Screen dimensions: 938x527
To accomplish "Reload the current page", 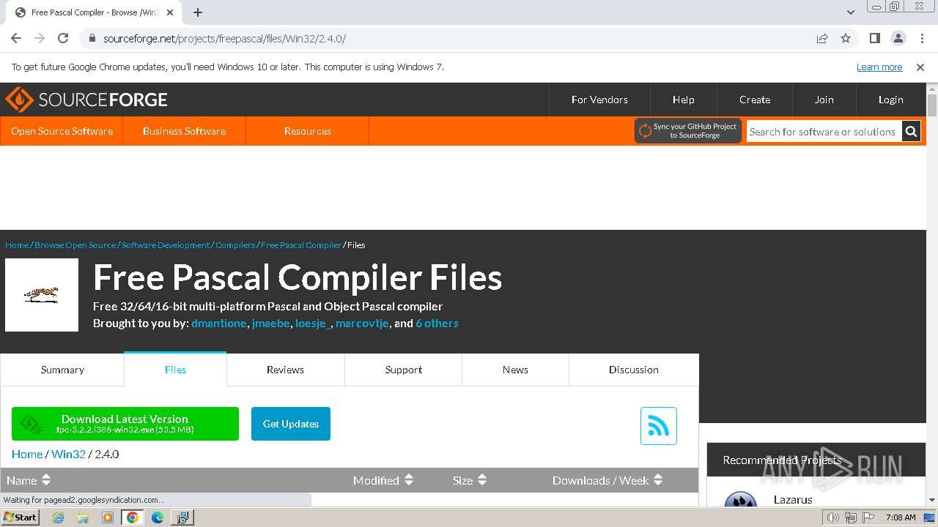I will tap(63, 38).
